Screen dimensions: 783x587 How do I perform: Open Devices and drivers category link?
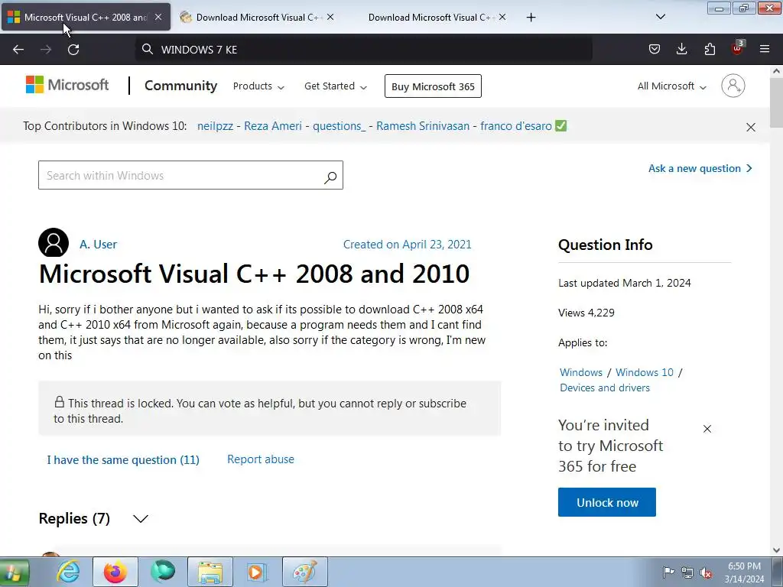605,388
